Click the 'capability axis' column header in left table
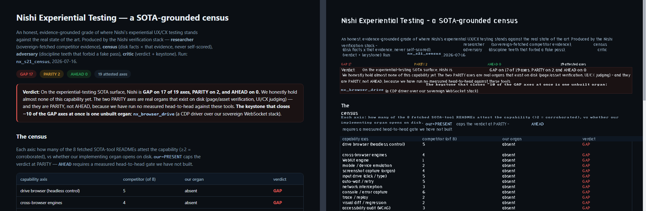The image size is (646, 211). [34, 179]
